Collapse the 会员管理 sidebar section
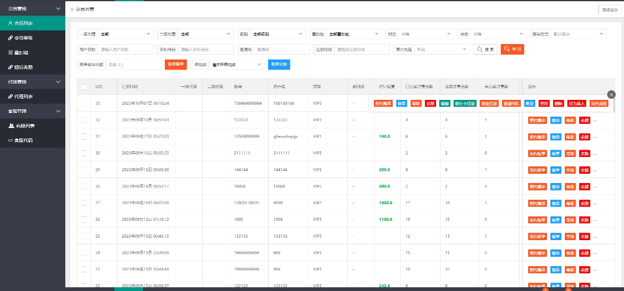The height and width of the screenshot is (291, 624). pyautogui.click(x=32, y=9)
